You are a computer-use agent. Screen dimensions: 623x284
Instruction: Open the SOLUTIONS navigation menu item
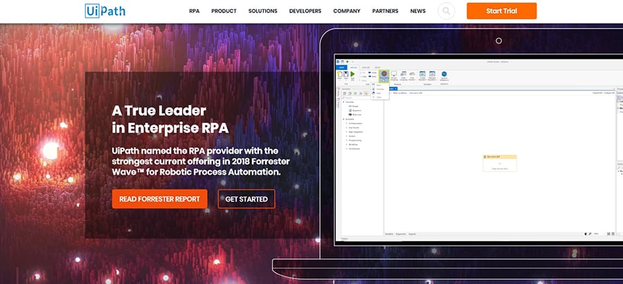tap(262, 11)
